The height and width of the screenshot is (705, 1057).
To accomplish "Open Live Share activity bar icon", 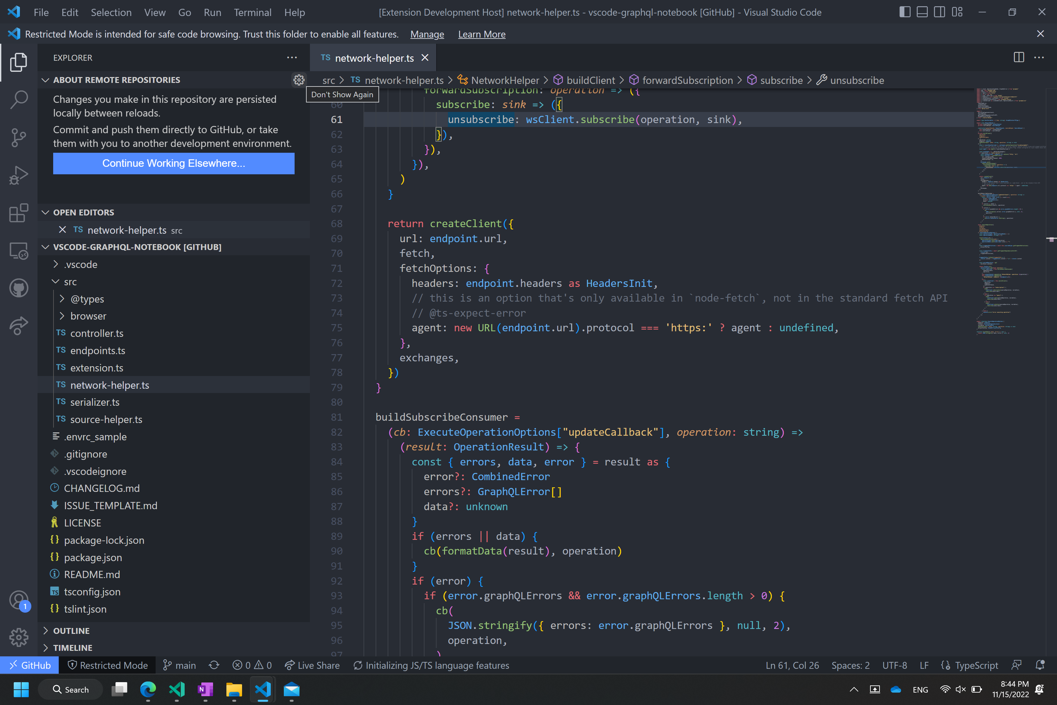I will tap(18, 325).
